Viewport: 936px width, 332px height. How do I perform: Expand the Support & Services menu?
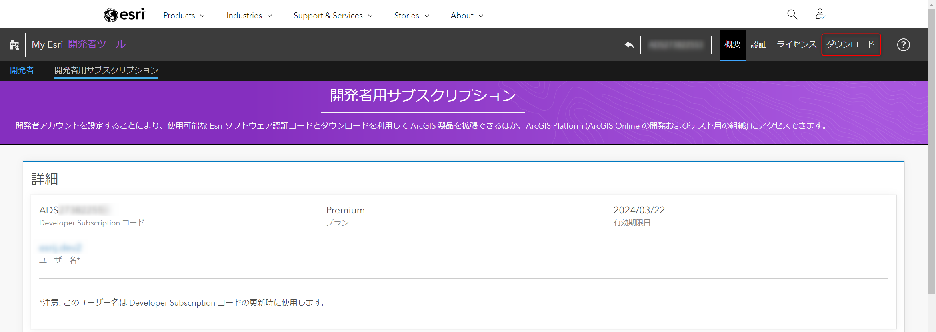(x=333, y=16)
